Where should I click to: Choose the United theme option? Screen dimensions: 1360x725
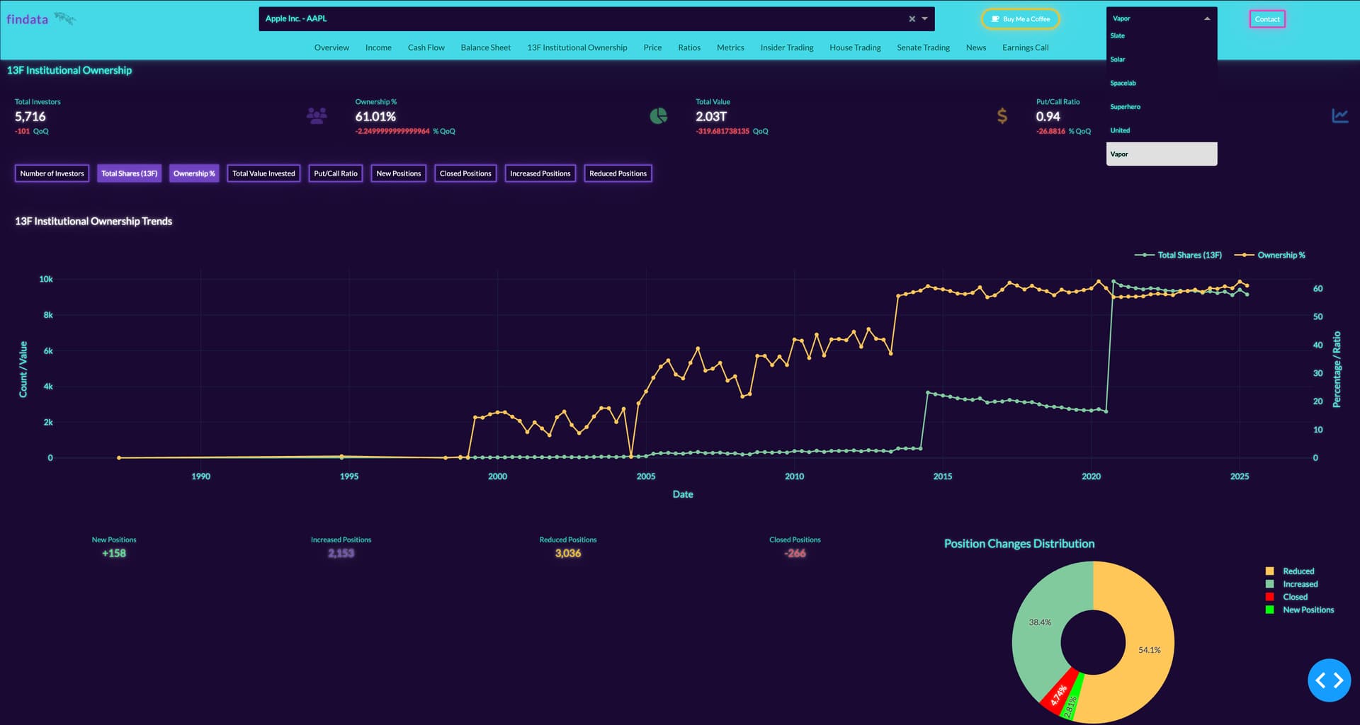(x=1162, y=130)
